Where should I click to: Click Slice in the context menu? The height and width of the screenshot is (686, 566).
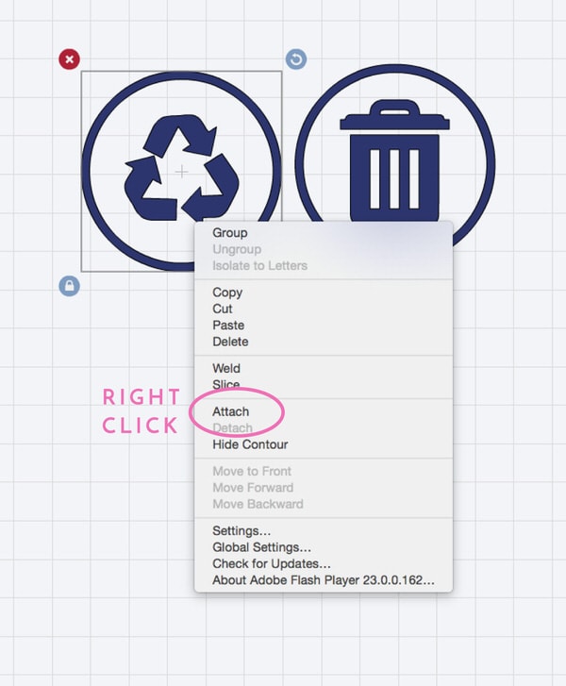(x=225, y=385)
